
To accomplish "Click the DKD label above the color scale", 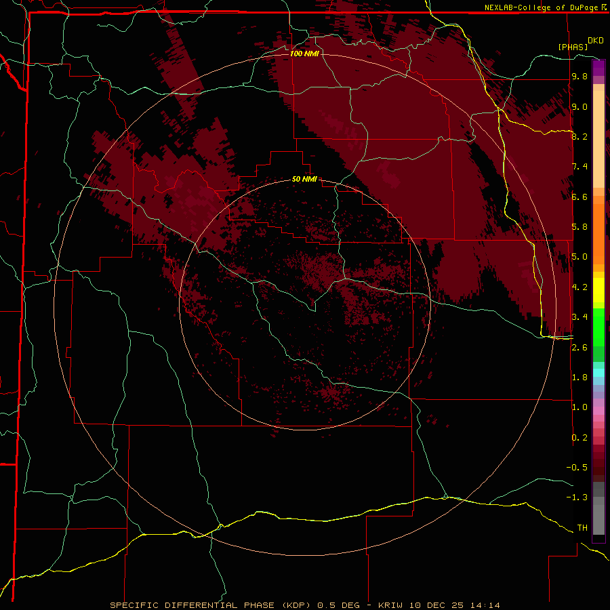I will coord(595,41).
